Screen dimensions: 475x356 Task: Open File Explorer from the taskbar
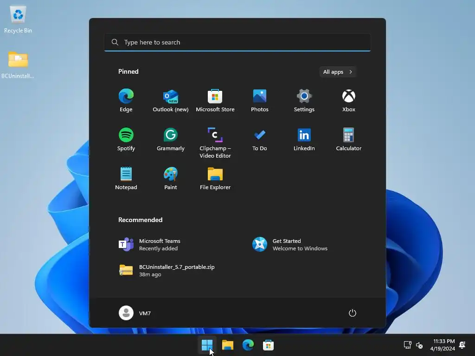click(x=227, y=345)
